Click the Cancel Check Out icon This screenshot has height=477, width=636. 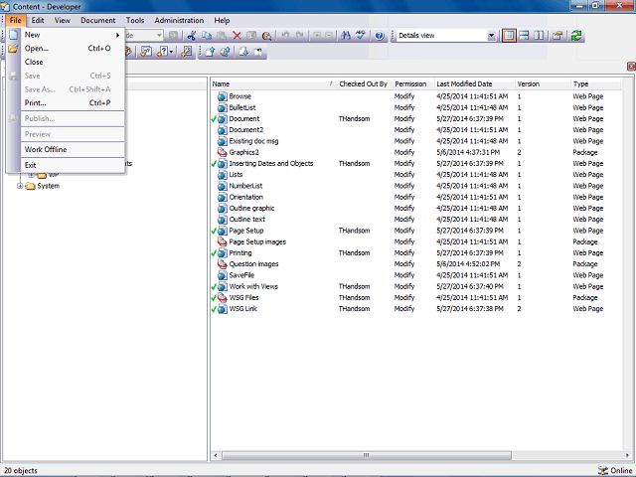click(x=258, y=52)
